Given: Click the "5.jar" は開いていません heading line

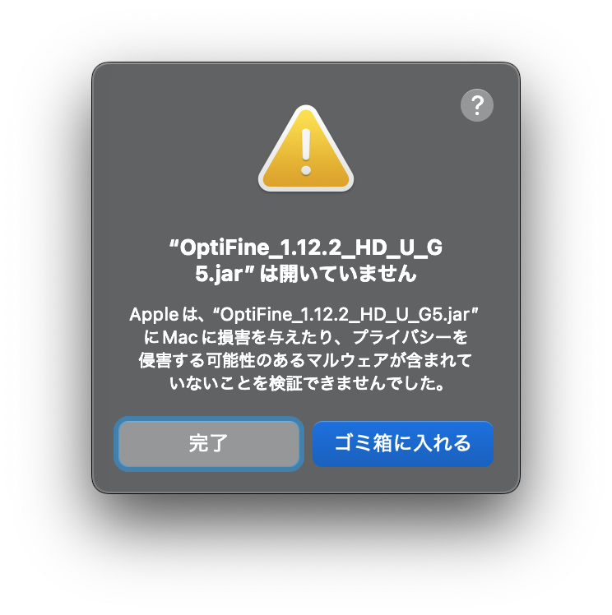Looking at the screenshot, I should coord(306,273).
